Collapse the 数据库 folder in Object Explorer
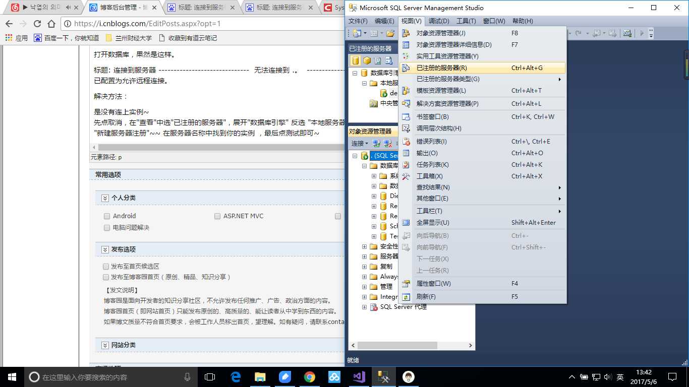The image size is (689, 387). coord(364,166)
